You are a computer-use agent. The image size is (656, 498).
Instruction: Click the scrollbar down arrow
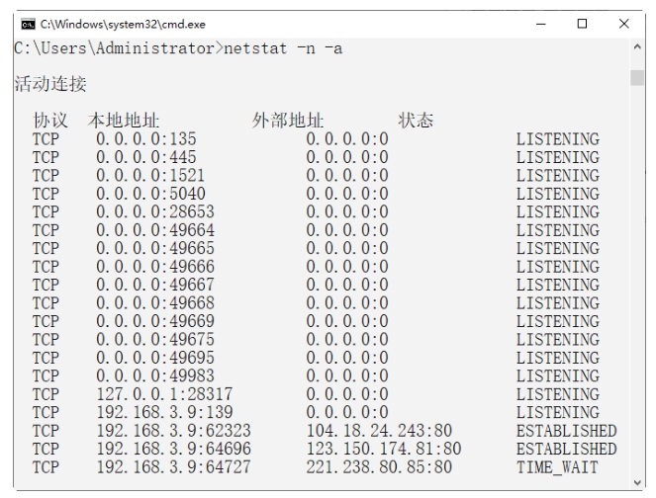point(637,482)
